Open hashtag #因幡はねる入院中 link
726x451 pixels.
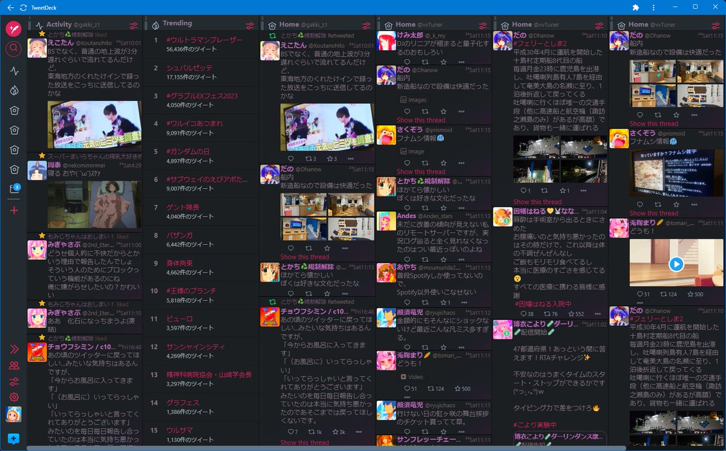[x=543, y=303]
